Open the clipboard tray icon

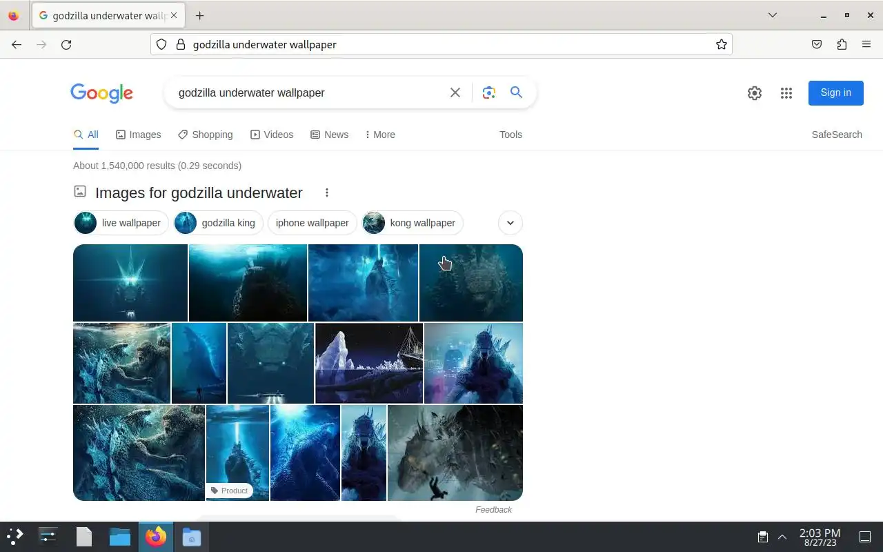763,537
